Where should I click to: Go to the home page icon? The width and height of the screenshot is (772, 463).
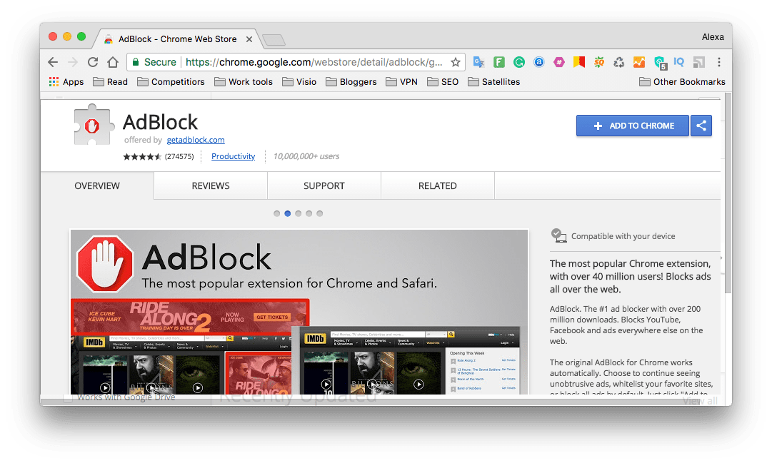pyautogui.click(x=113, y=62)
